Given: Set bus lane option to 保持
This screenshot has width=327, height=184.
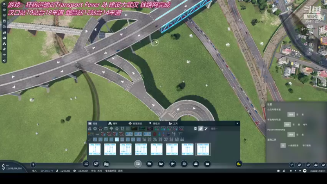Looking at the screenshot, I should pos(291,114).
